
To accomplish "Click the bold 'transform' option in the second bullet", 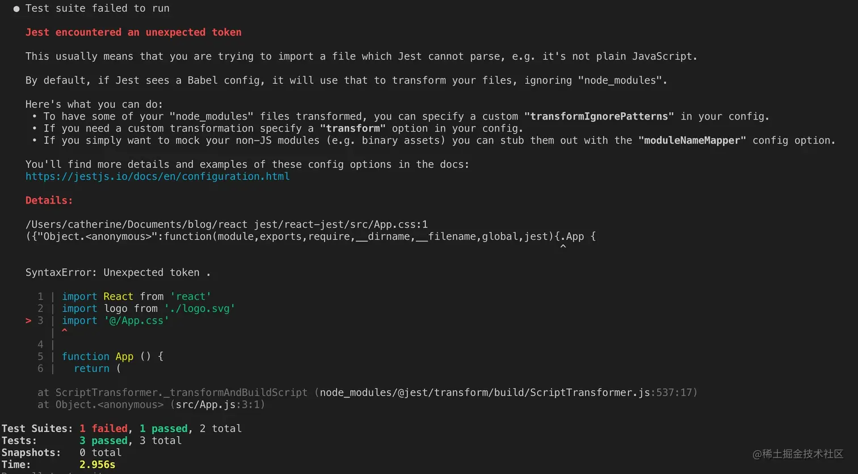I will pyautogui.click(x=353, y=128).
